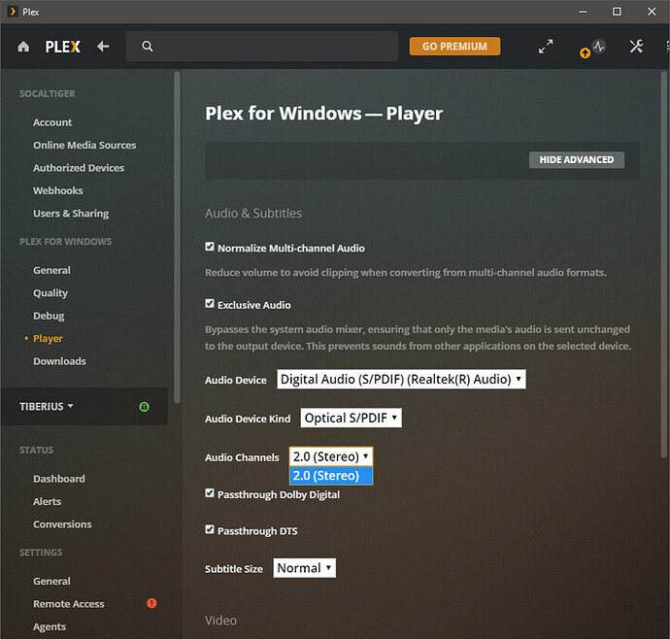The width and height of the screenshot is (670, 639).
Task: Minimize the Plex window
Action: pos(583,12)
